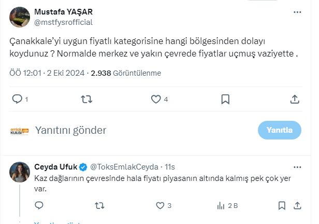Open Mustafa YAŞAR's profile picture

click(x=20, y=17)
